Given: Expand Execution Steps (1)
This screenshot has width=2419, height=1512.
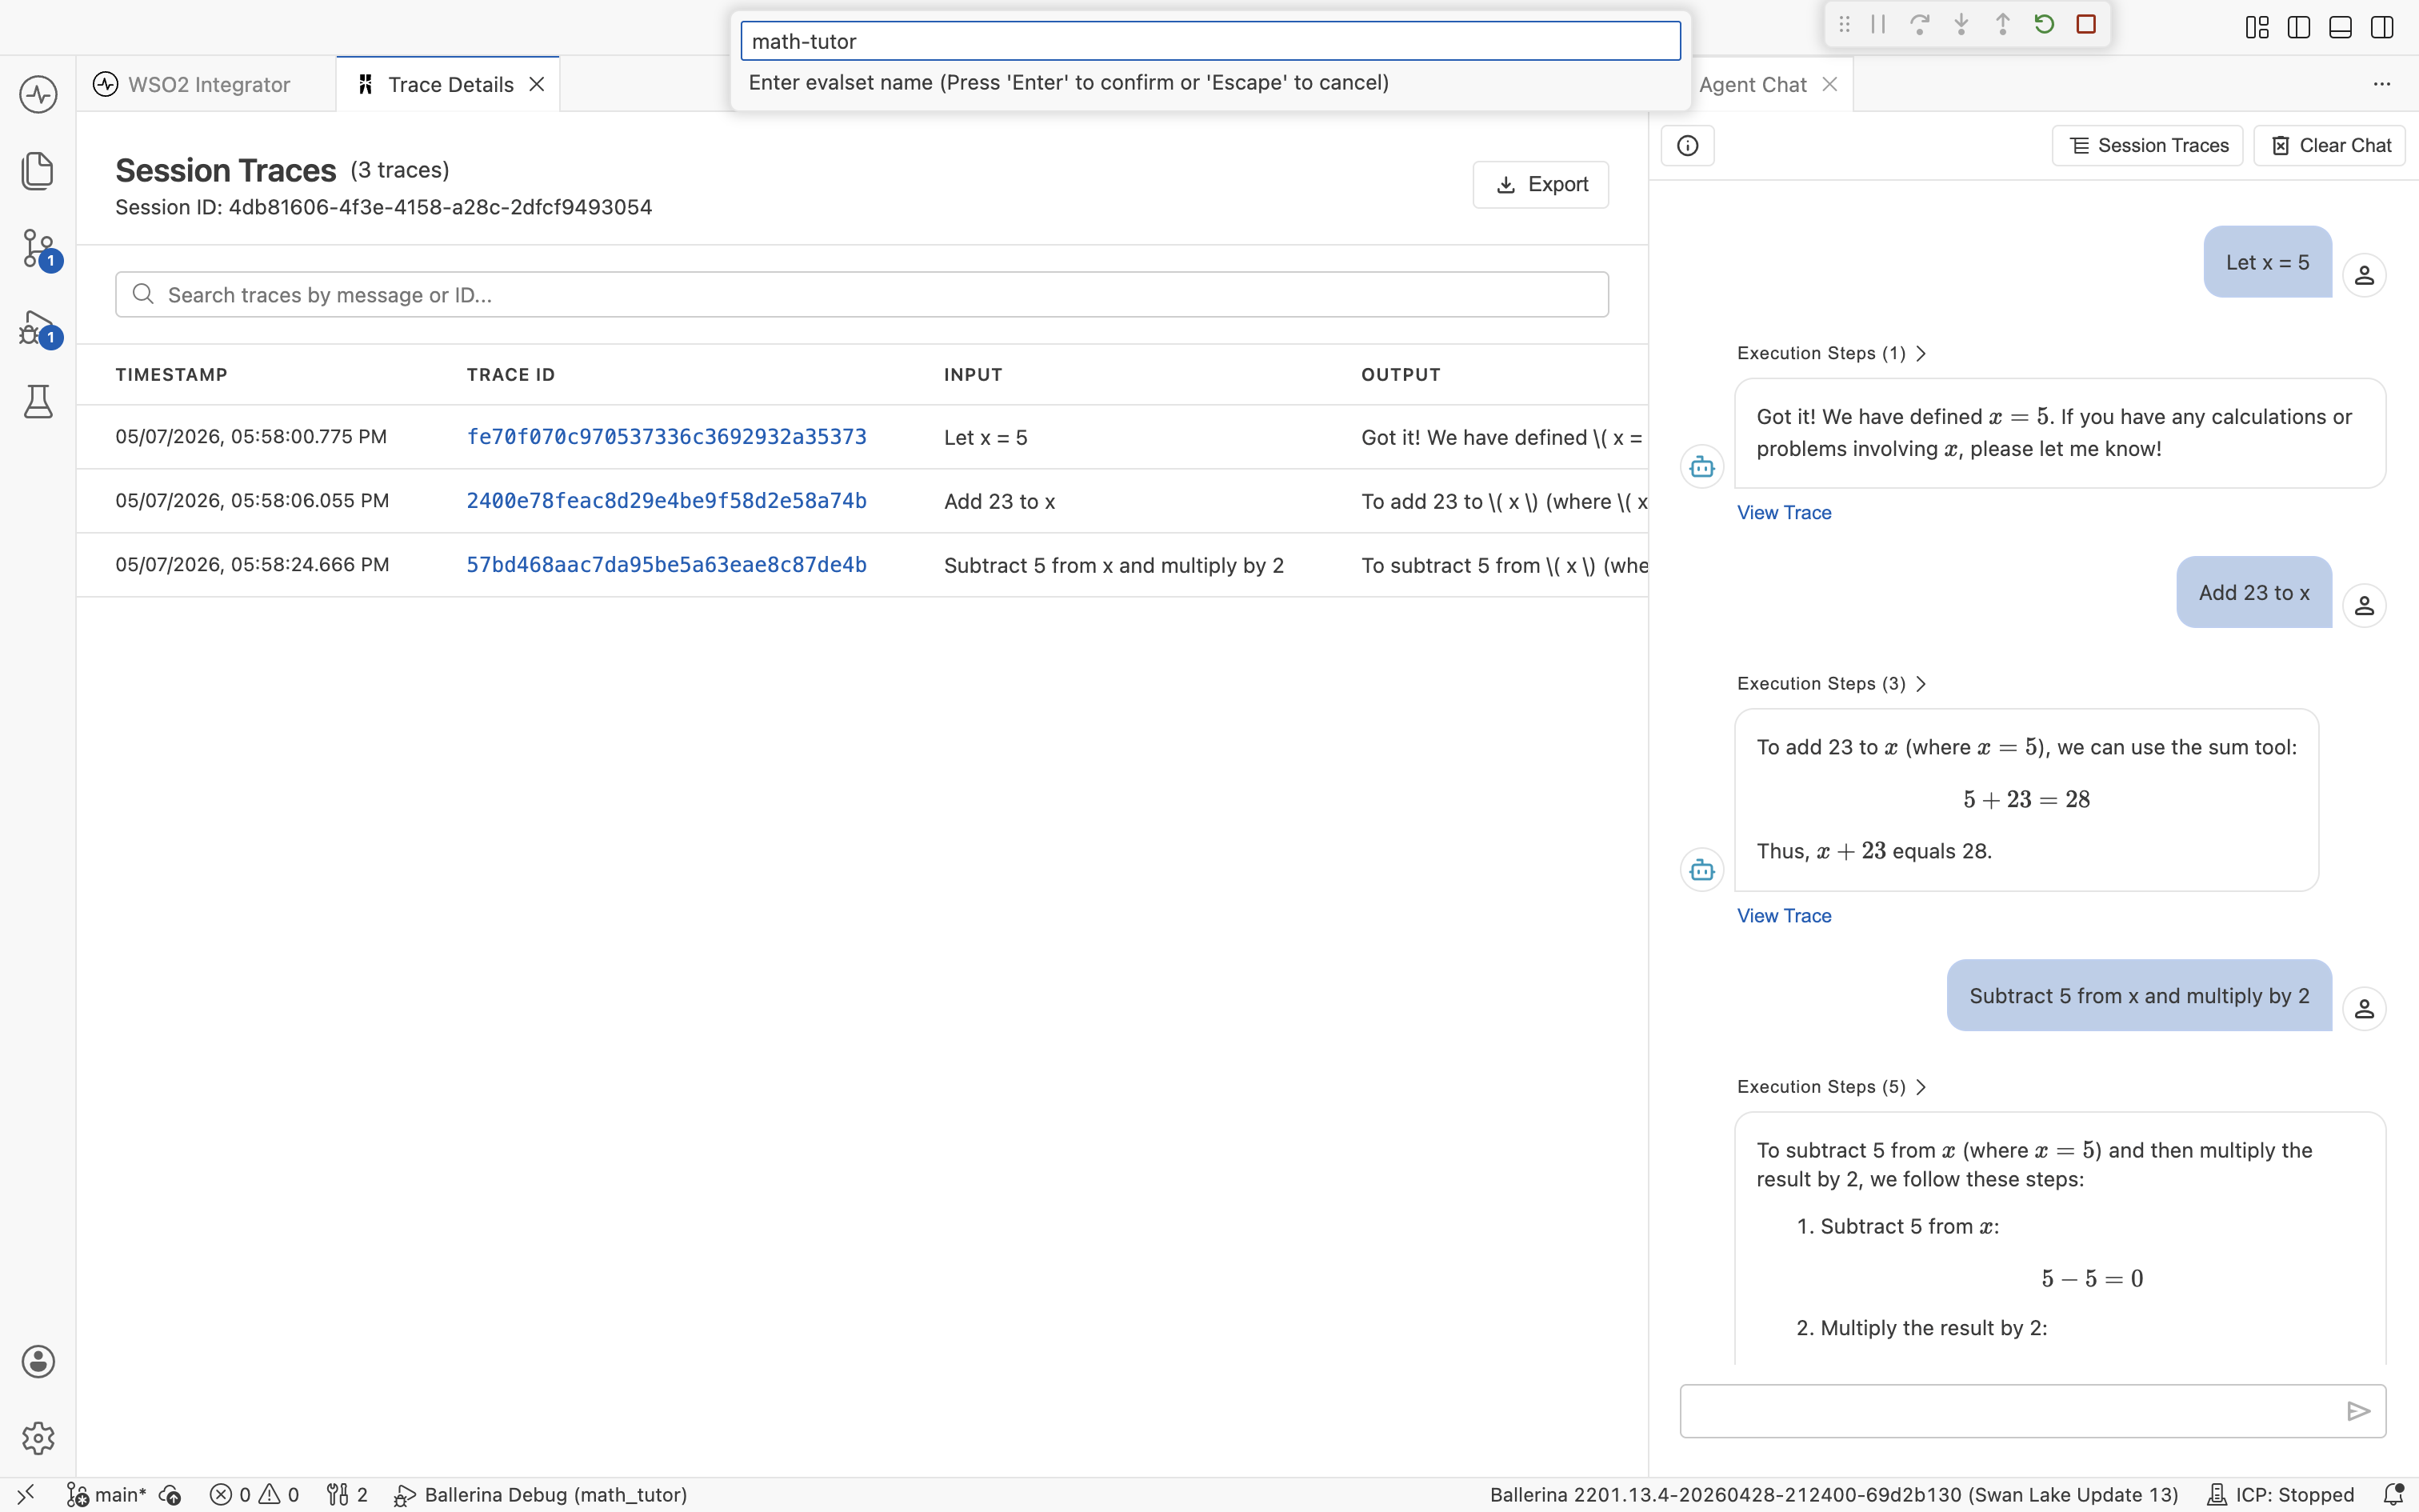Looking at the screenshot, I should [x=1831, y=353].
